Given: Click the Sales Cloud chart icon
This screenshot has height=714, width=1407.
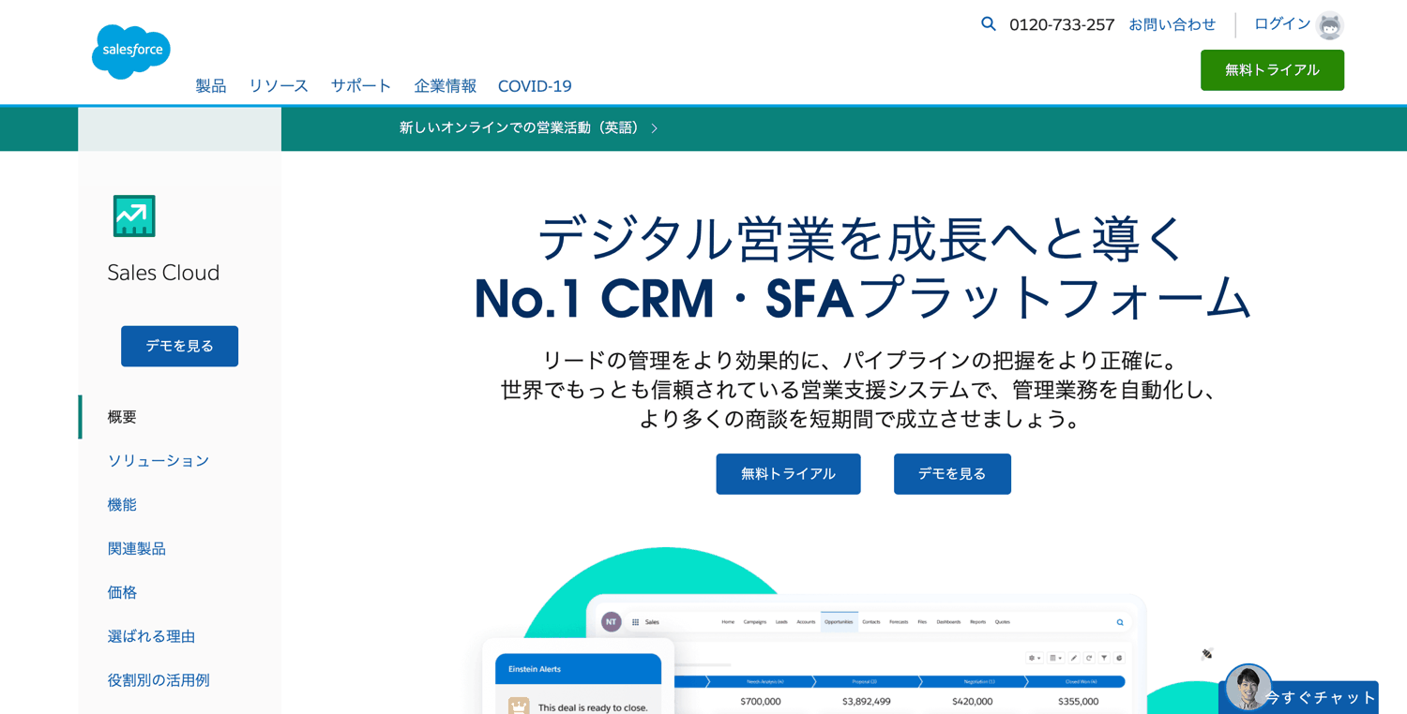Looking at the screenshot, I should point(134,216).
